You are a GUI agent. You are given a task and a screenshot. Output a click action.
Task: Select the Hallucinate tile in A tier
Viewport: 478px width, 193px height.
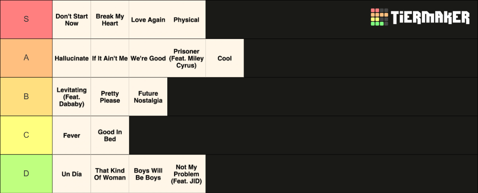pos(72,58)
